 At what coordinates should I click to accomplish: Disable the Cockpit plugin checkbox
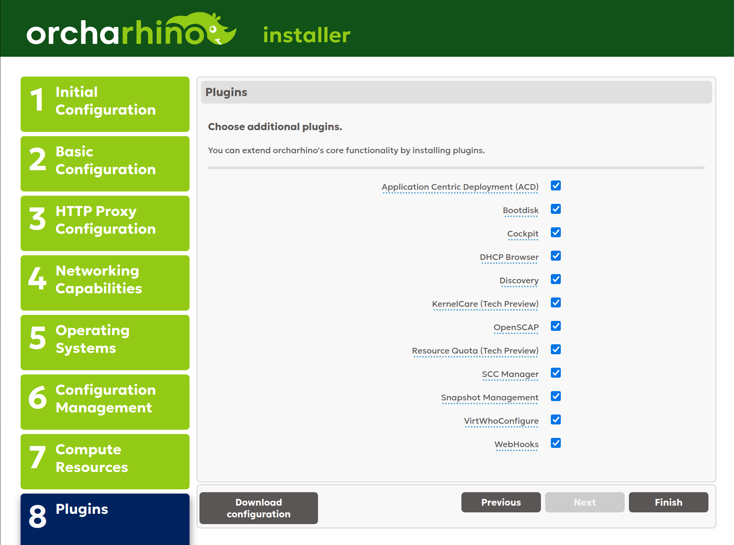[x=555, y=233]
